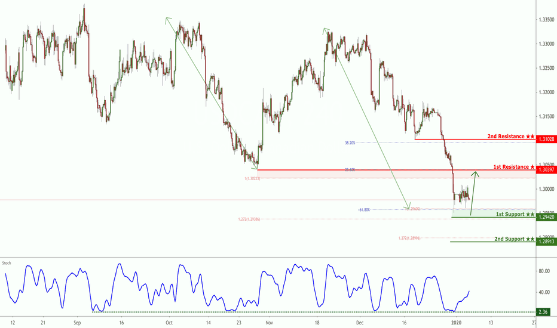The width and height of the screenshot is (557, 328).
Task: Click the '2nd Resistance' label
Action: pos(510,136)
